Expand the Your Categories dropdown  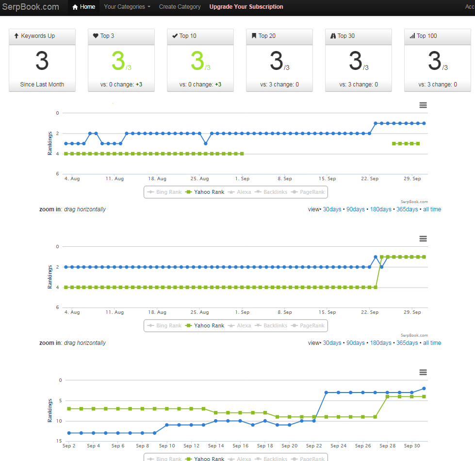coord(127,7)
